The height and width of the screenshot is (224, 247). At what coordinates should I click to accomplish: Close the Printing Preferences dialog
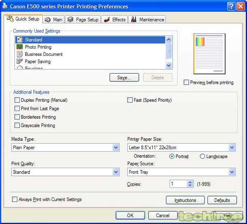click(x=241, y=7)
